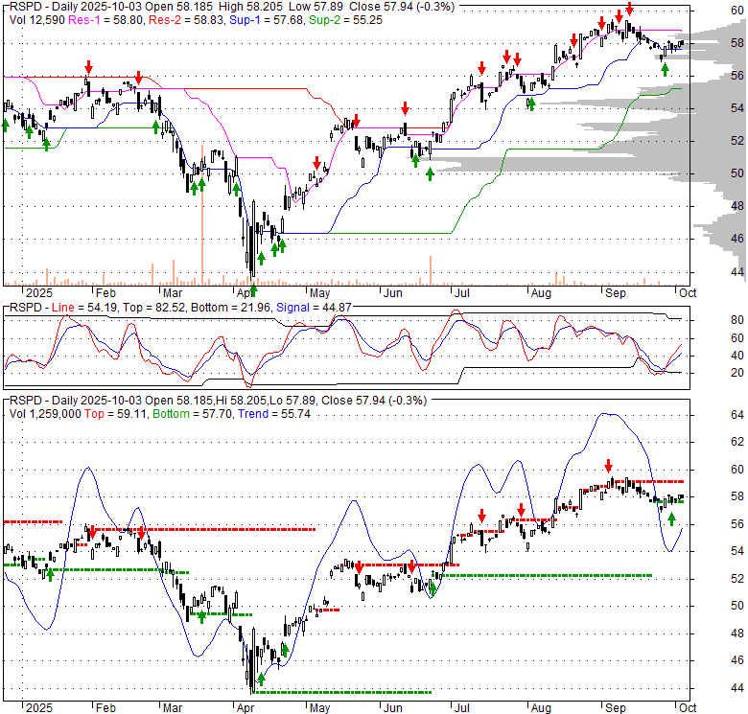Click the green buy arrow in late September on the top chart
Image resolution: width=748 pixels, height=714 pixels.
click(x=663, y=68)
